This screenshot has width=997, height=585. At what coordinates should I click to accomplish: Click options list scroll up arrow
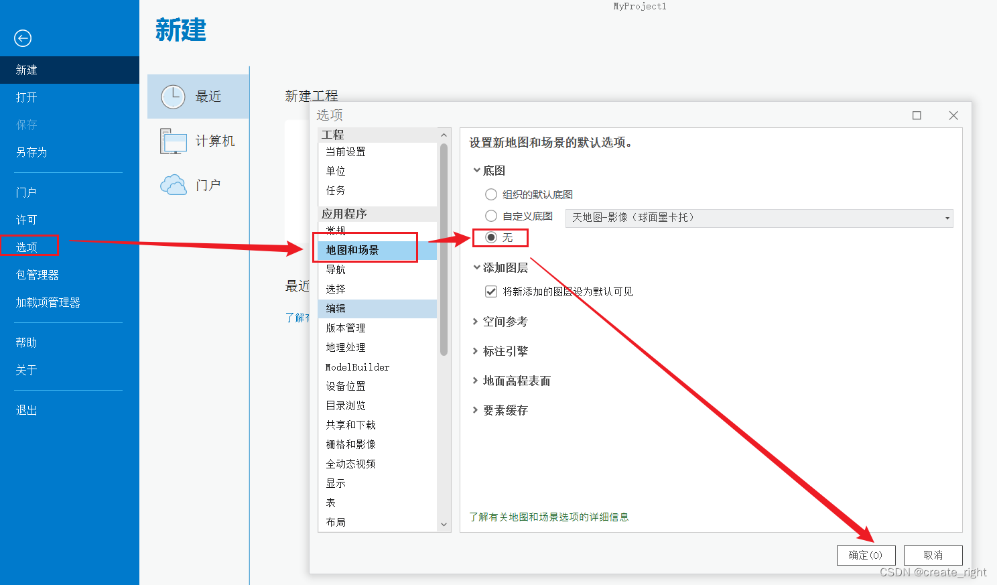[x=444, y=135]
